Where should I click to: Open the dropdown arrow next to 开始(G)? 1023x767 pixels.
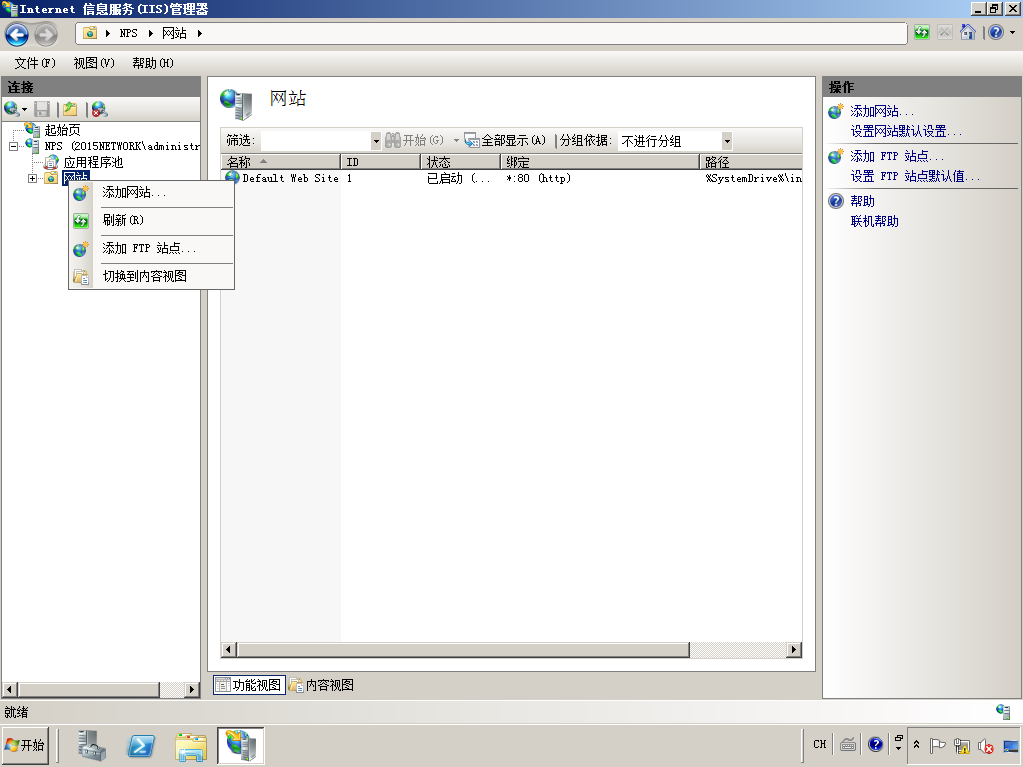pyautogui.click(x=456, y=140)
